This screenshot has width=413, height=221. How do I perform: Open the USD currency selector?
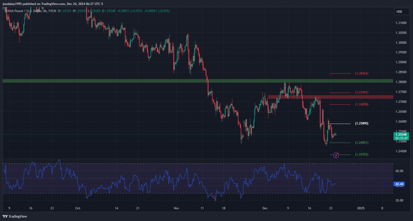[x=399, y=12]
